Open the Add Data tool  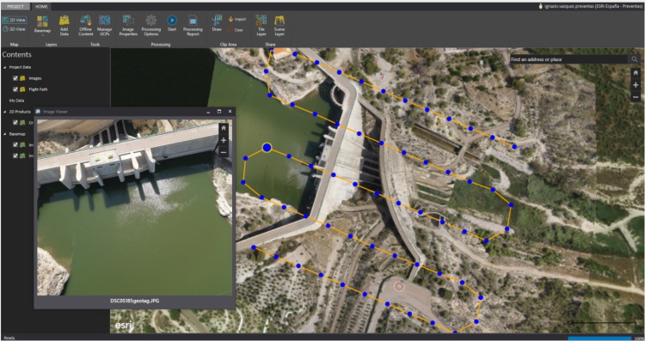[64, 26]
